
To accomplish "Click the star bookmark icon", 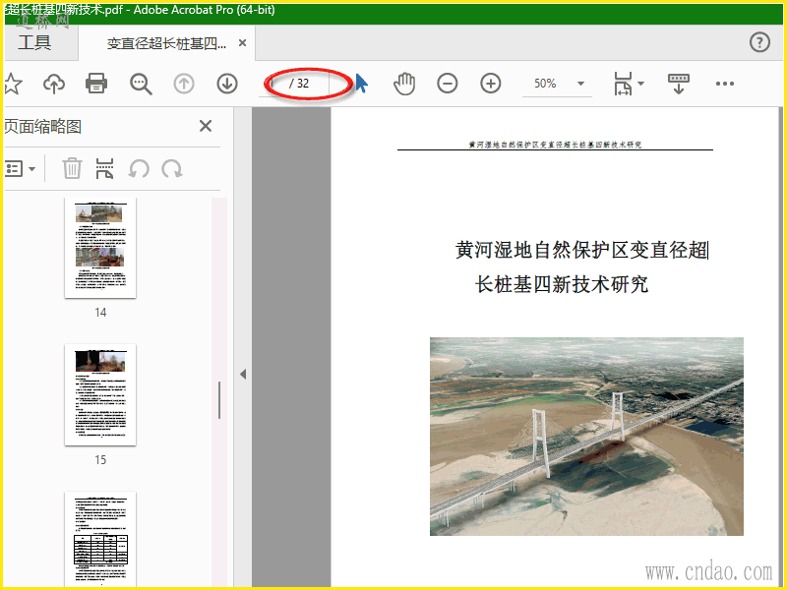I will pyautogui.click(x=13, y=84).
